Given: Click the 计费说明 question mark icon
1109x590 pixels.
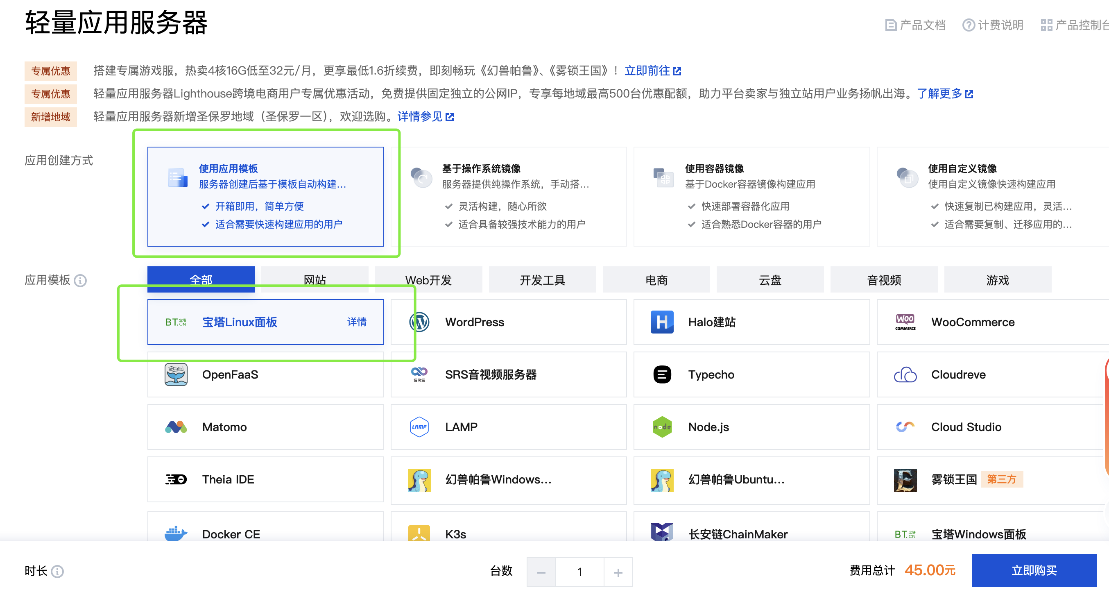Looking at the screenshot, I should 968,25.
